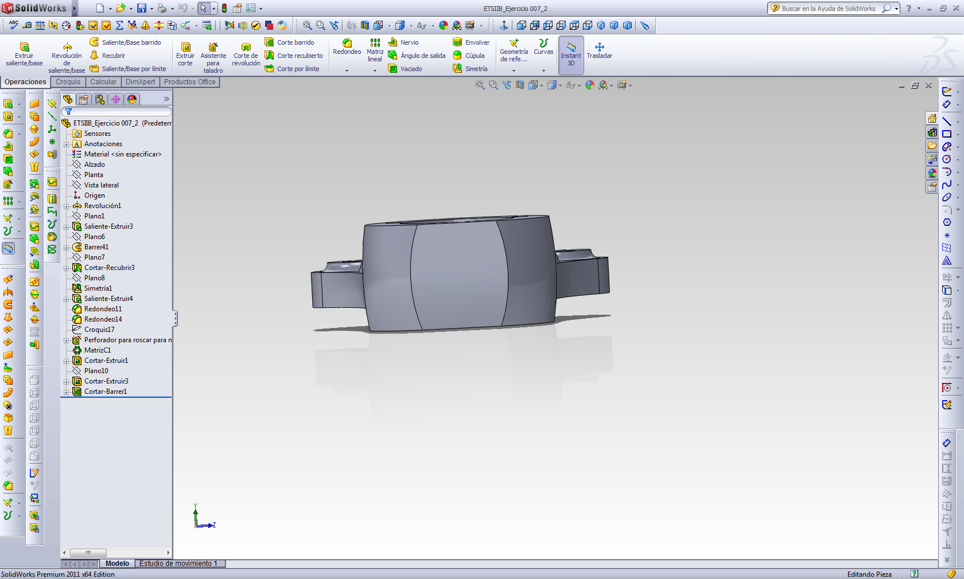The image size is (964, 579).
Task: Expand Saliente-Extruir4 node
Action: click(x=67, y=299)
